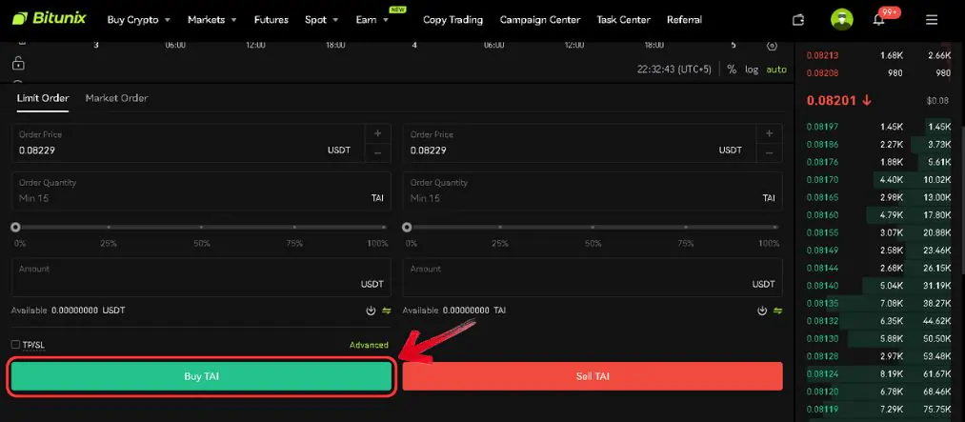Image resolution: width=965 pixels, height=422 pixels.
Task: Select ask price 0.08208 in order book
Action: click(x=822, y=73)
